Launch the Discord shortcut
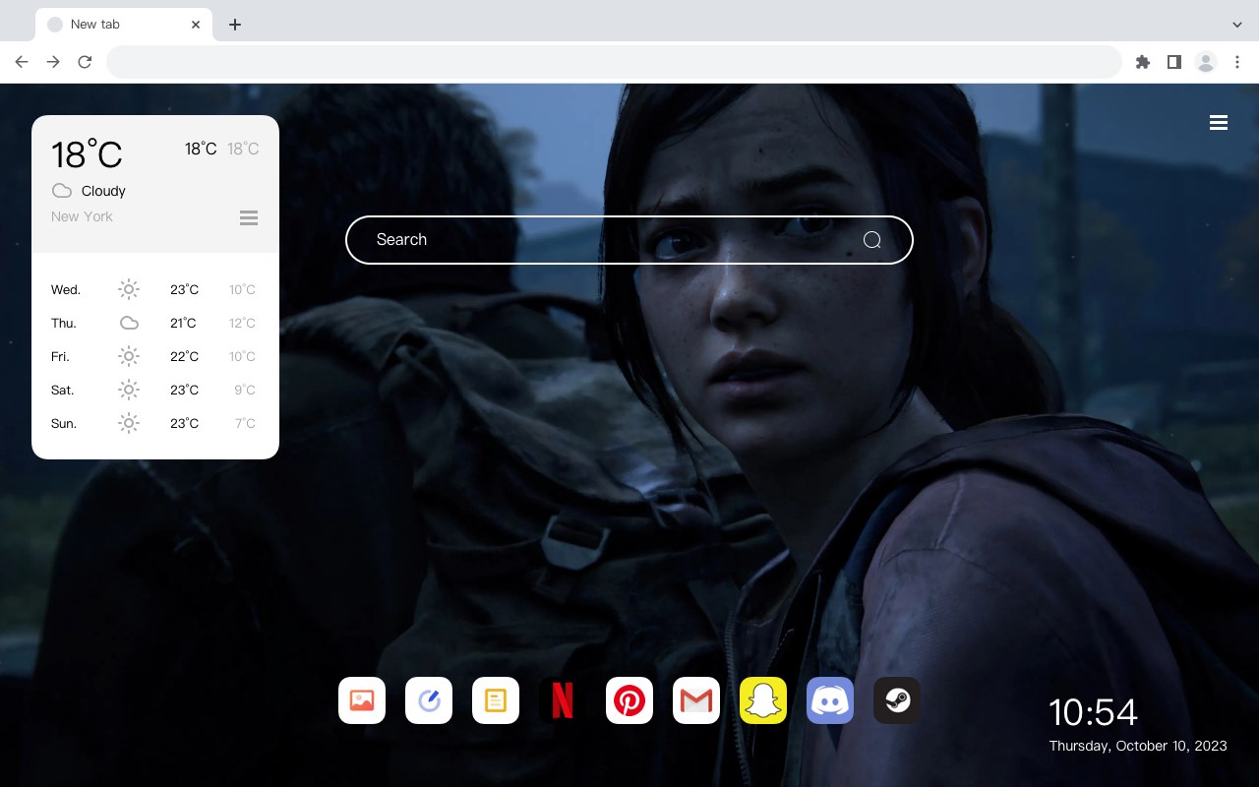Image resolution: width=1259 pixels, height=787 pixels. click(x=830, y=700)
